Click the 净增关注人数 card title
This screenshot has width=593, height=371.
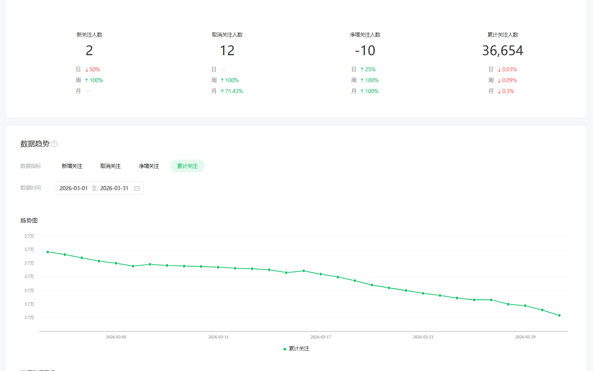point(365,35)
